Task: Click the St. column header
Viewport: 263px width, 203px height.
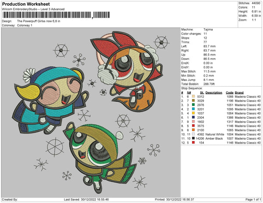Action: [x=202, y=93]
